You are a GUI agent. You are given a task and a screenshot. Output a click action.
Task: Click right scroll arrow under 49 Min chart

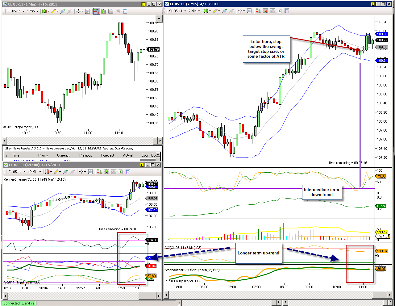coord(159,296)
